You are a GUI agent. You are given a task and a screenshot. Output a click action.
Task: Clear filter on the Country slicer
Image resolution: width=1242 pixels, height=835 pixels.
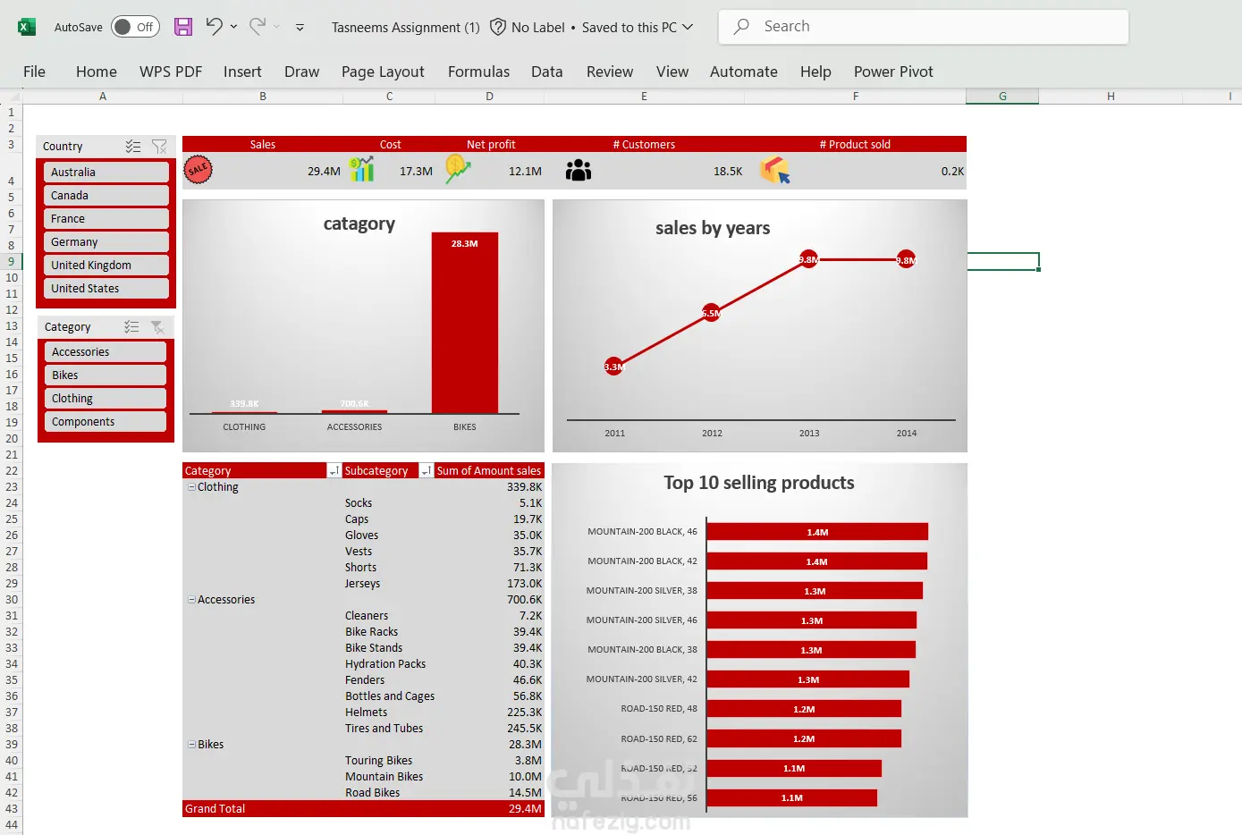159,147
